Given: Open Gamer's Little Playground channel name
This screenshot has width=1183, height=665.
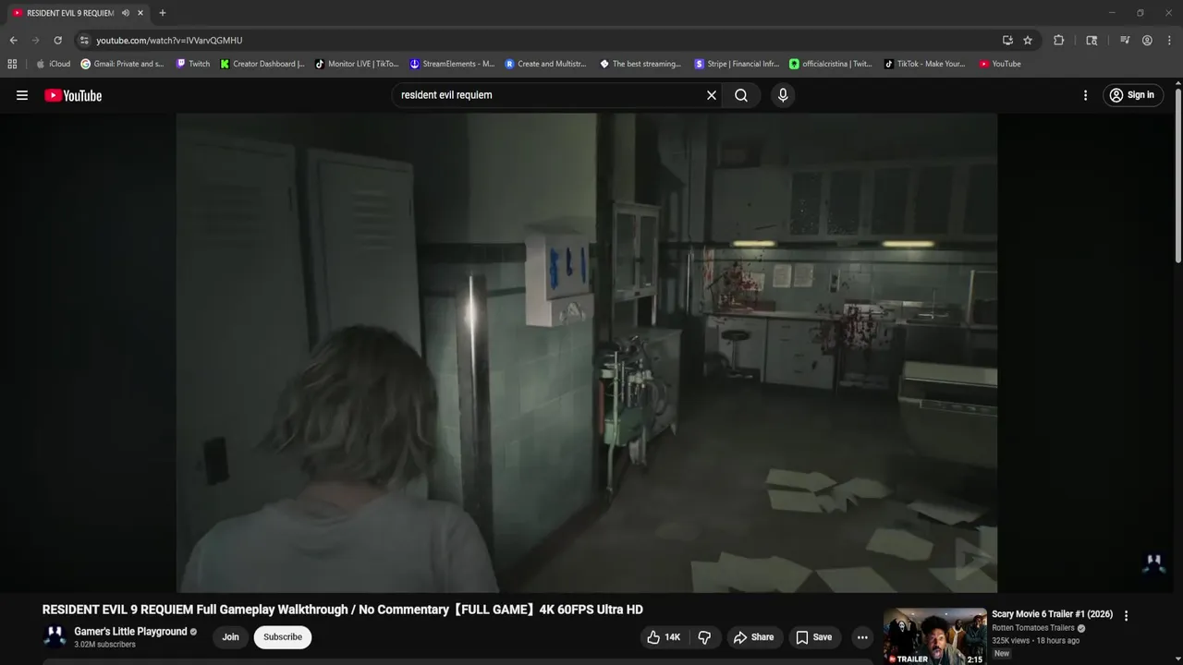Looking at the screenshot, I should [130, 632].
